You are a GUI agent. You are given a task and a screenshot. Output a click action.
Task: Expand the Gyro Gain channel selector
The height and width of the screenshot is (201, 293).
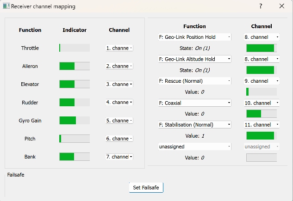(x=119, y=121)
